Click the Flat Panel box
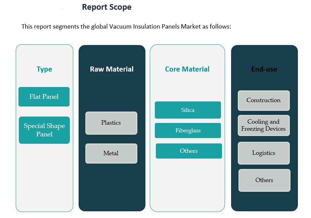This screenshot has height=218, width=311. click(44, 97)
